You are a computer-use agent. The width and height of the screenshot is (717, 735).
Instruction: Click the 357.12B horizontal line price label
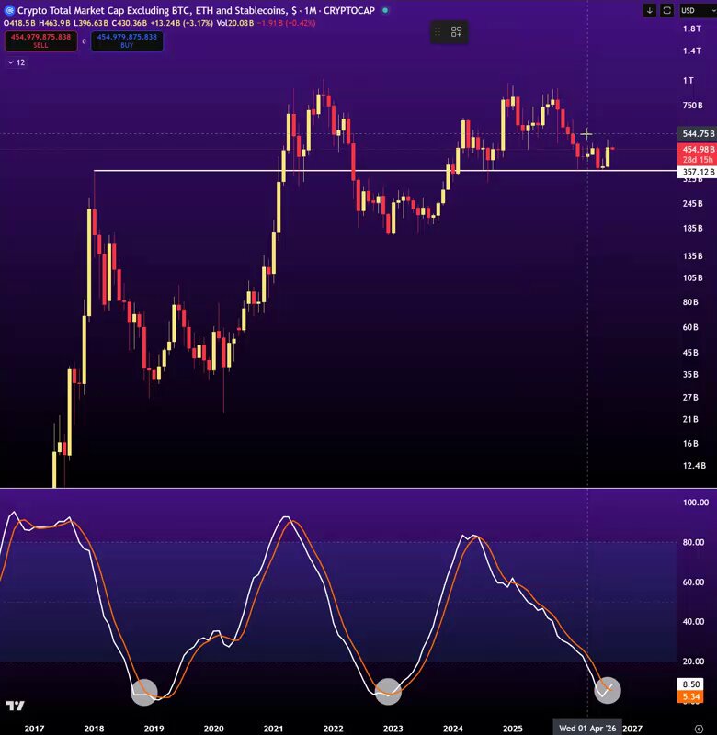point(698,172)
